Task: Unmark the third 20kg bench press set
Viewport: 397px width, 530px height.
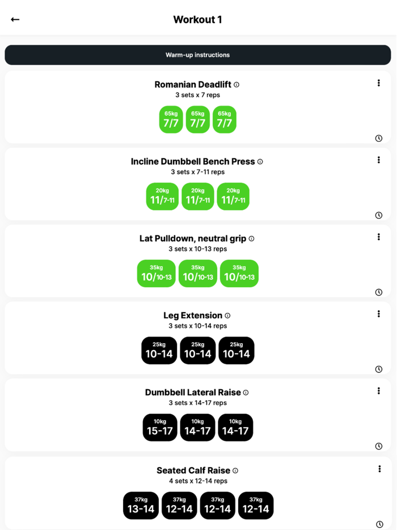Action: (x=233, y=196)
